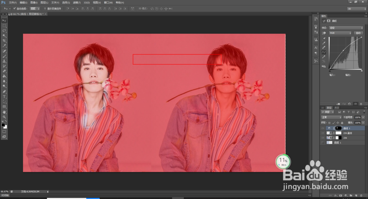The image size is (368, 199).
Task: Select the Clone Stamp tool
Action: (4, 61)
